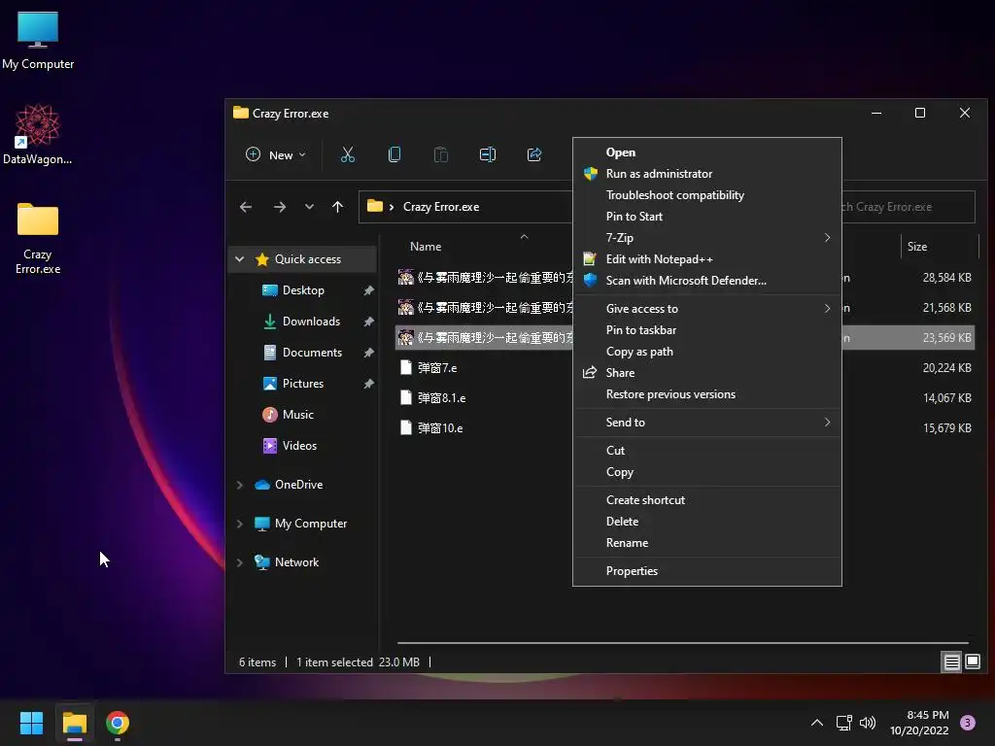This screenshot has width=995, height=746.
Task: Open My Computer desktop icon
Action: pyautogui.click(x=38, y=39)
